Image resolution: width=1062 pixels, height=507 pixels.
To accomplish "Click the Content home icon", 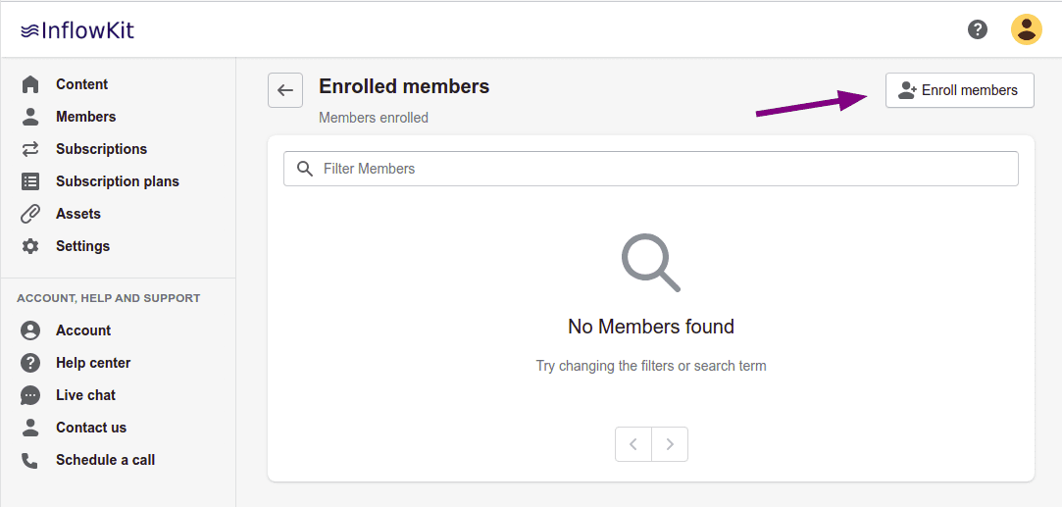I will pyautogui.click(x=30, y=84).
